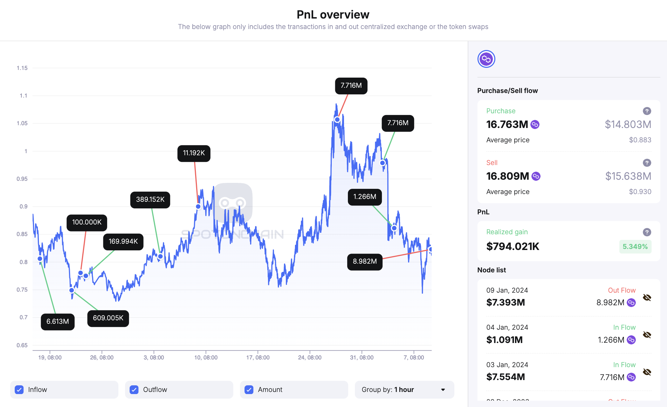Image resolution: width=667 pixels, height=407 pixels.
Task: Click the token icon beside 8.982M outflow
Action: click(631, 302)
